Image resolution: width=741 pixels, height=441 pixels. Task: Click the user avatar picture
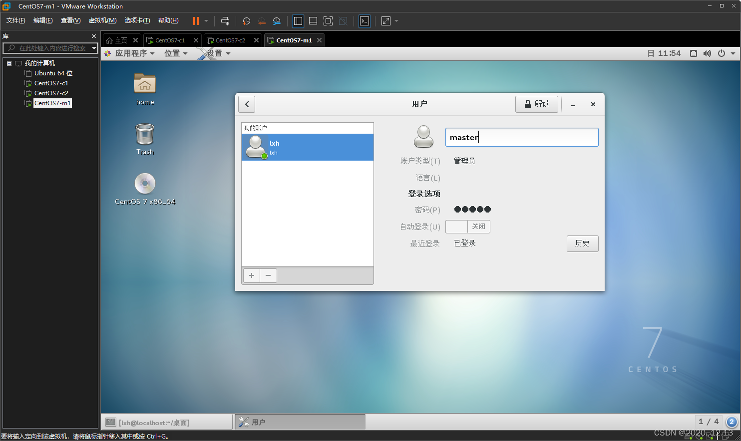[x=423, y=137]
